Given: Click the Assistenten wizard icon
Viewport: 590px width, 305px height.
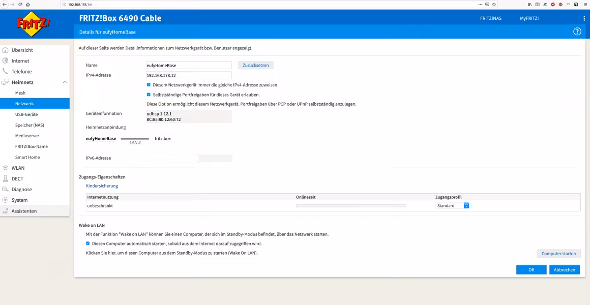Looking at the screenshot, I should pos(5,211).
